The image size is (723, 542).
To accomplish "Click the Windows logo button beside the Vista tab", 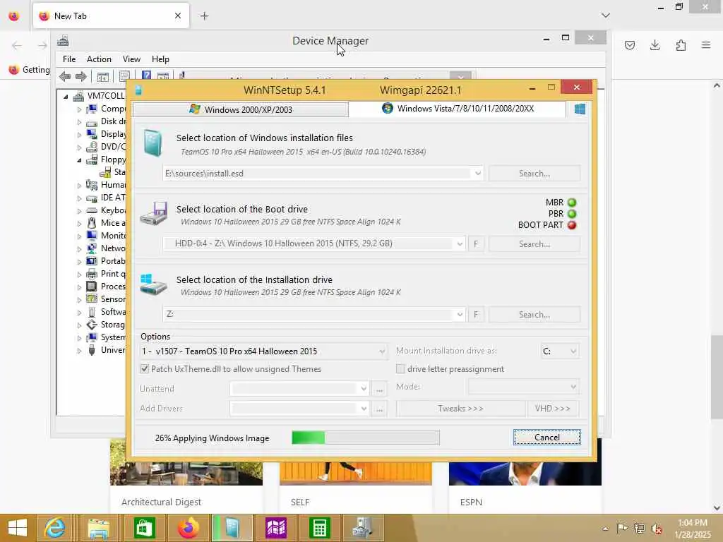I will (x=580, y=109).
